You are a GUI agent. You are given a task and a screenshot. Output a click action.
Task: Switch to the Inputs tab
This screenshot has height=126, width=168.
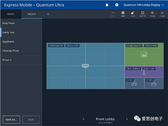click(11, 14)
